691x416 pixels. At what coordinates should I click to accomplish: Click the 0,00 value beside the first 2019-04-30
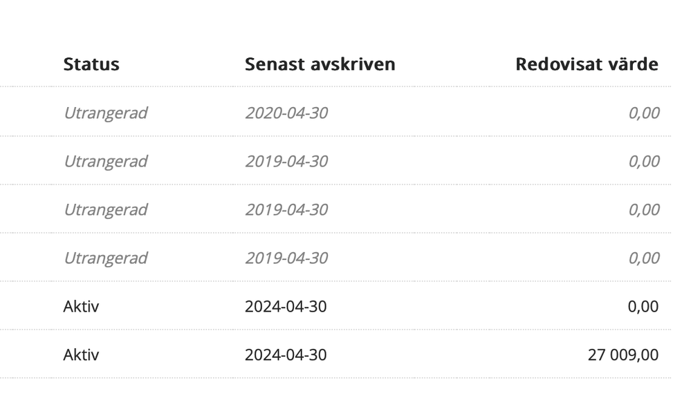click(643, 161)
